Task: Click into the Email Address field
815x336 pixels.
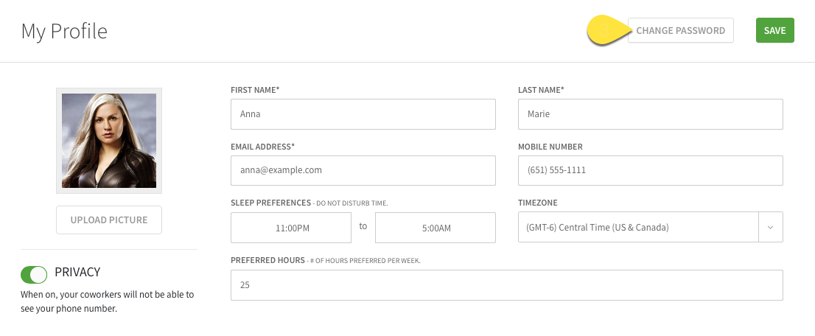Action: [x=363, y=170]
